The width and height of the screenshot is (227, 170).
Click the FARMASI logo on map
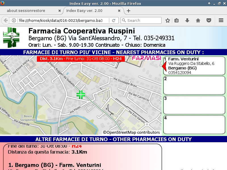(x=147, y=58)
